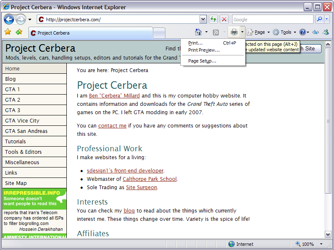Open the contact me link
Screen dimensions: 334x250
coord(112,125)
